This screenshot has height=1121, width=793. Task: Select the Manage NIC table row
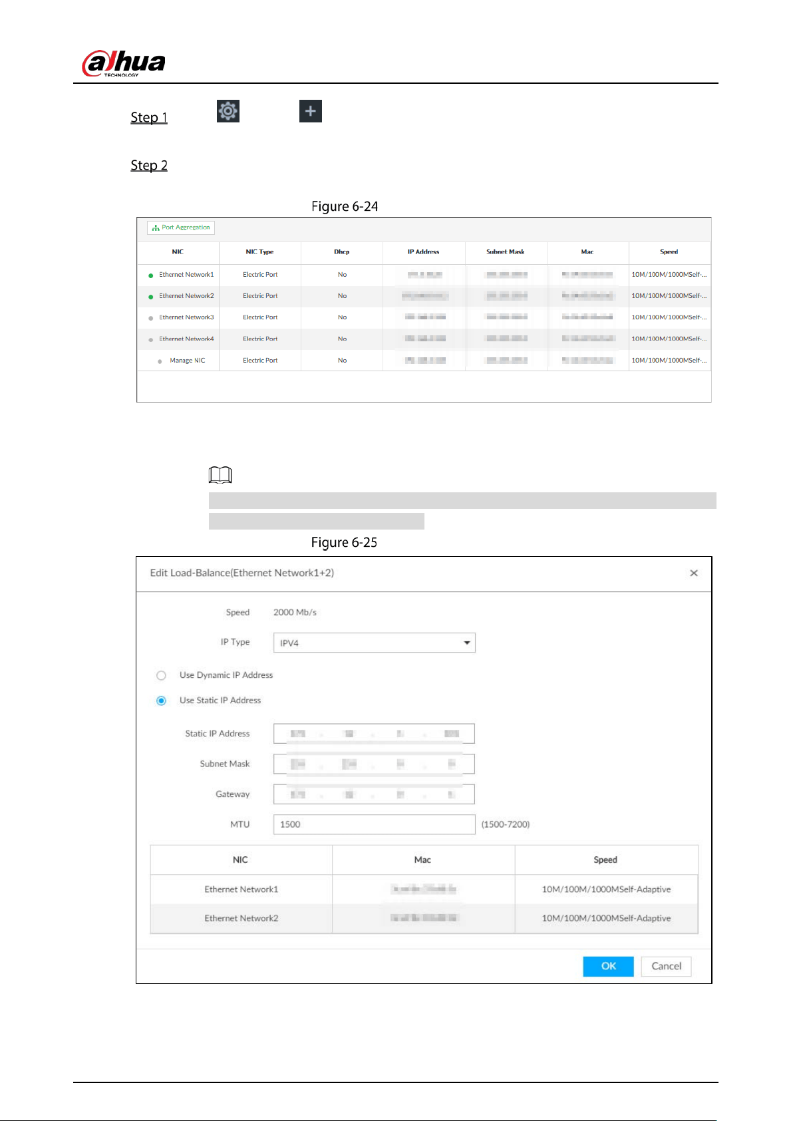pyautogui.click(x=424, y=361)
